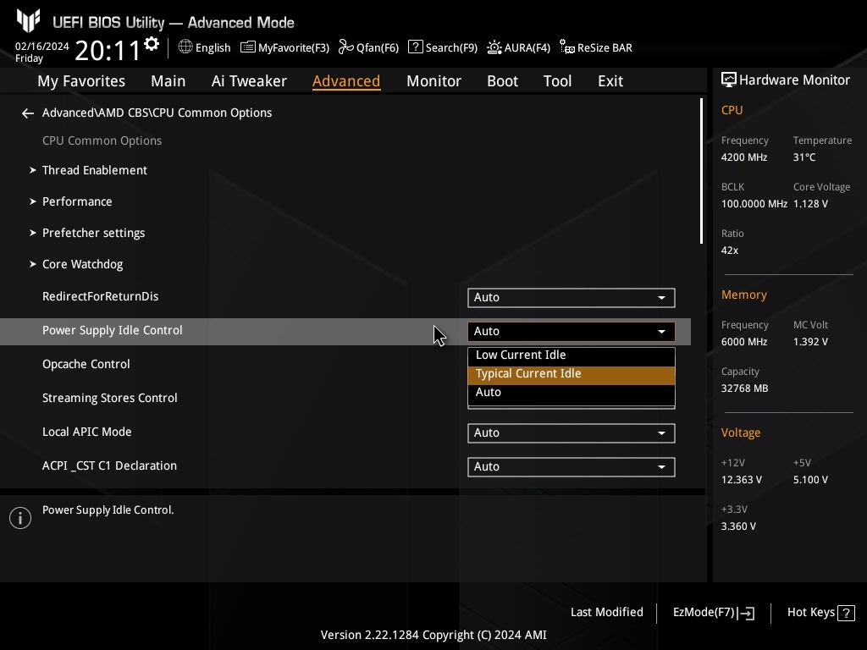Open the AURA(F4) lighting icon
Viewport: 867px width, 650px height.
pos(494,47)
